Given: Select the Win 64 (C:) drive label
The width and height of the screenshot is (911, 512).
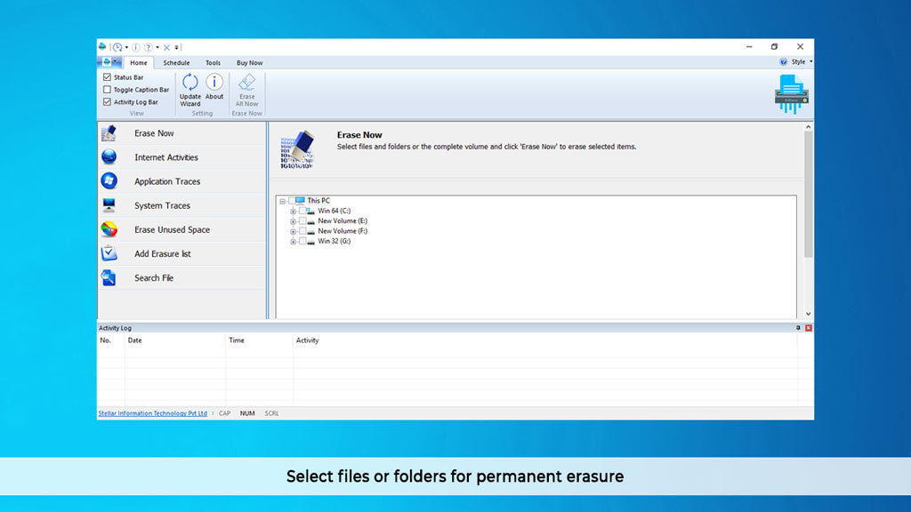Looking at the screenshot, I should (335, 211).
